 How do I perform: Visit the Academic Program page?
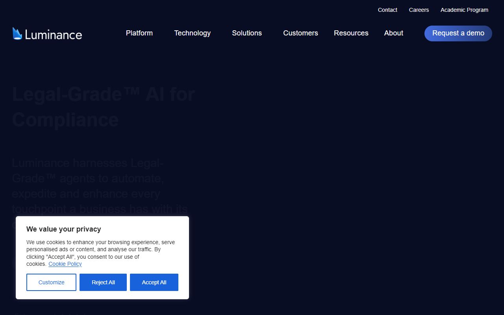(x=464, y=10)
